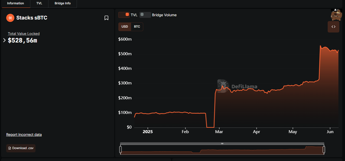Click the Stacks sBTC title text
The image size is (345, 161).
point(32,18)
